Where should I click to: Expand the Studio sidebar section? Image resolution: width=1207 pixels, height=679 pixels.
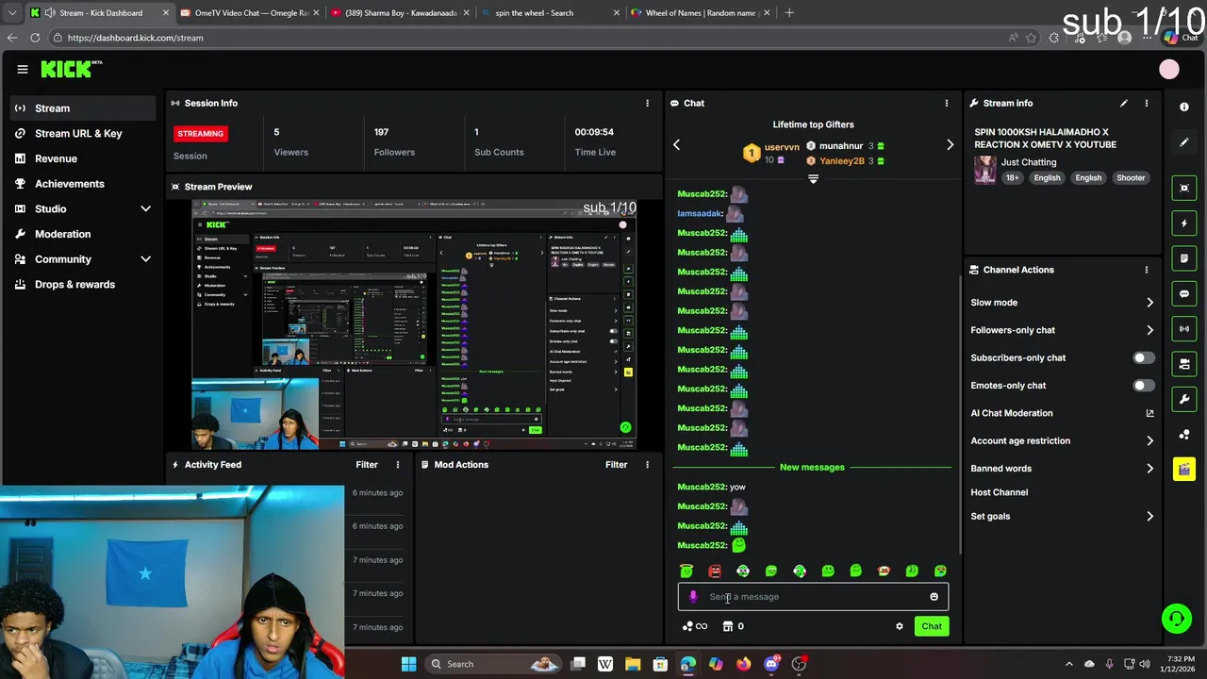point(145,208)
